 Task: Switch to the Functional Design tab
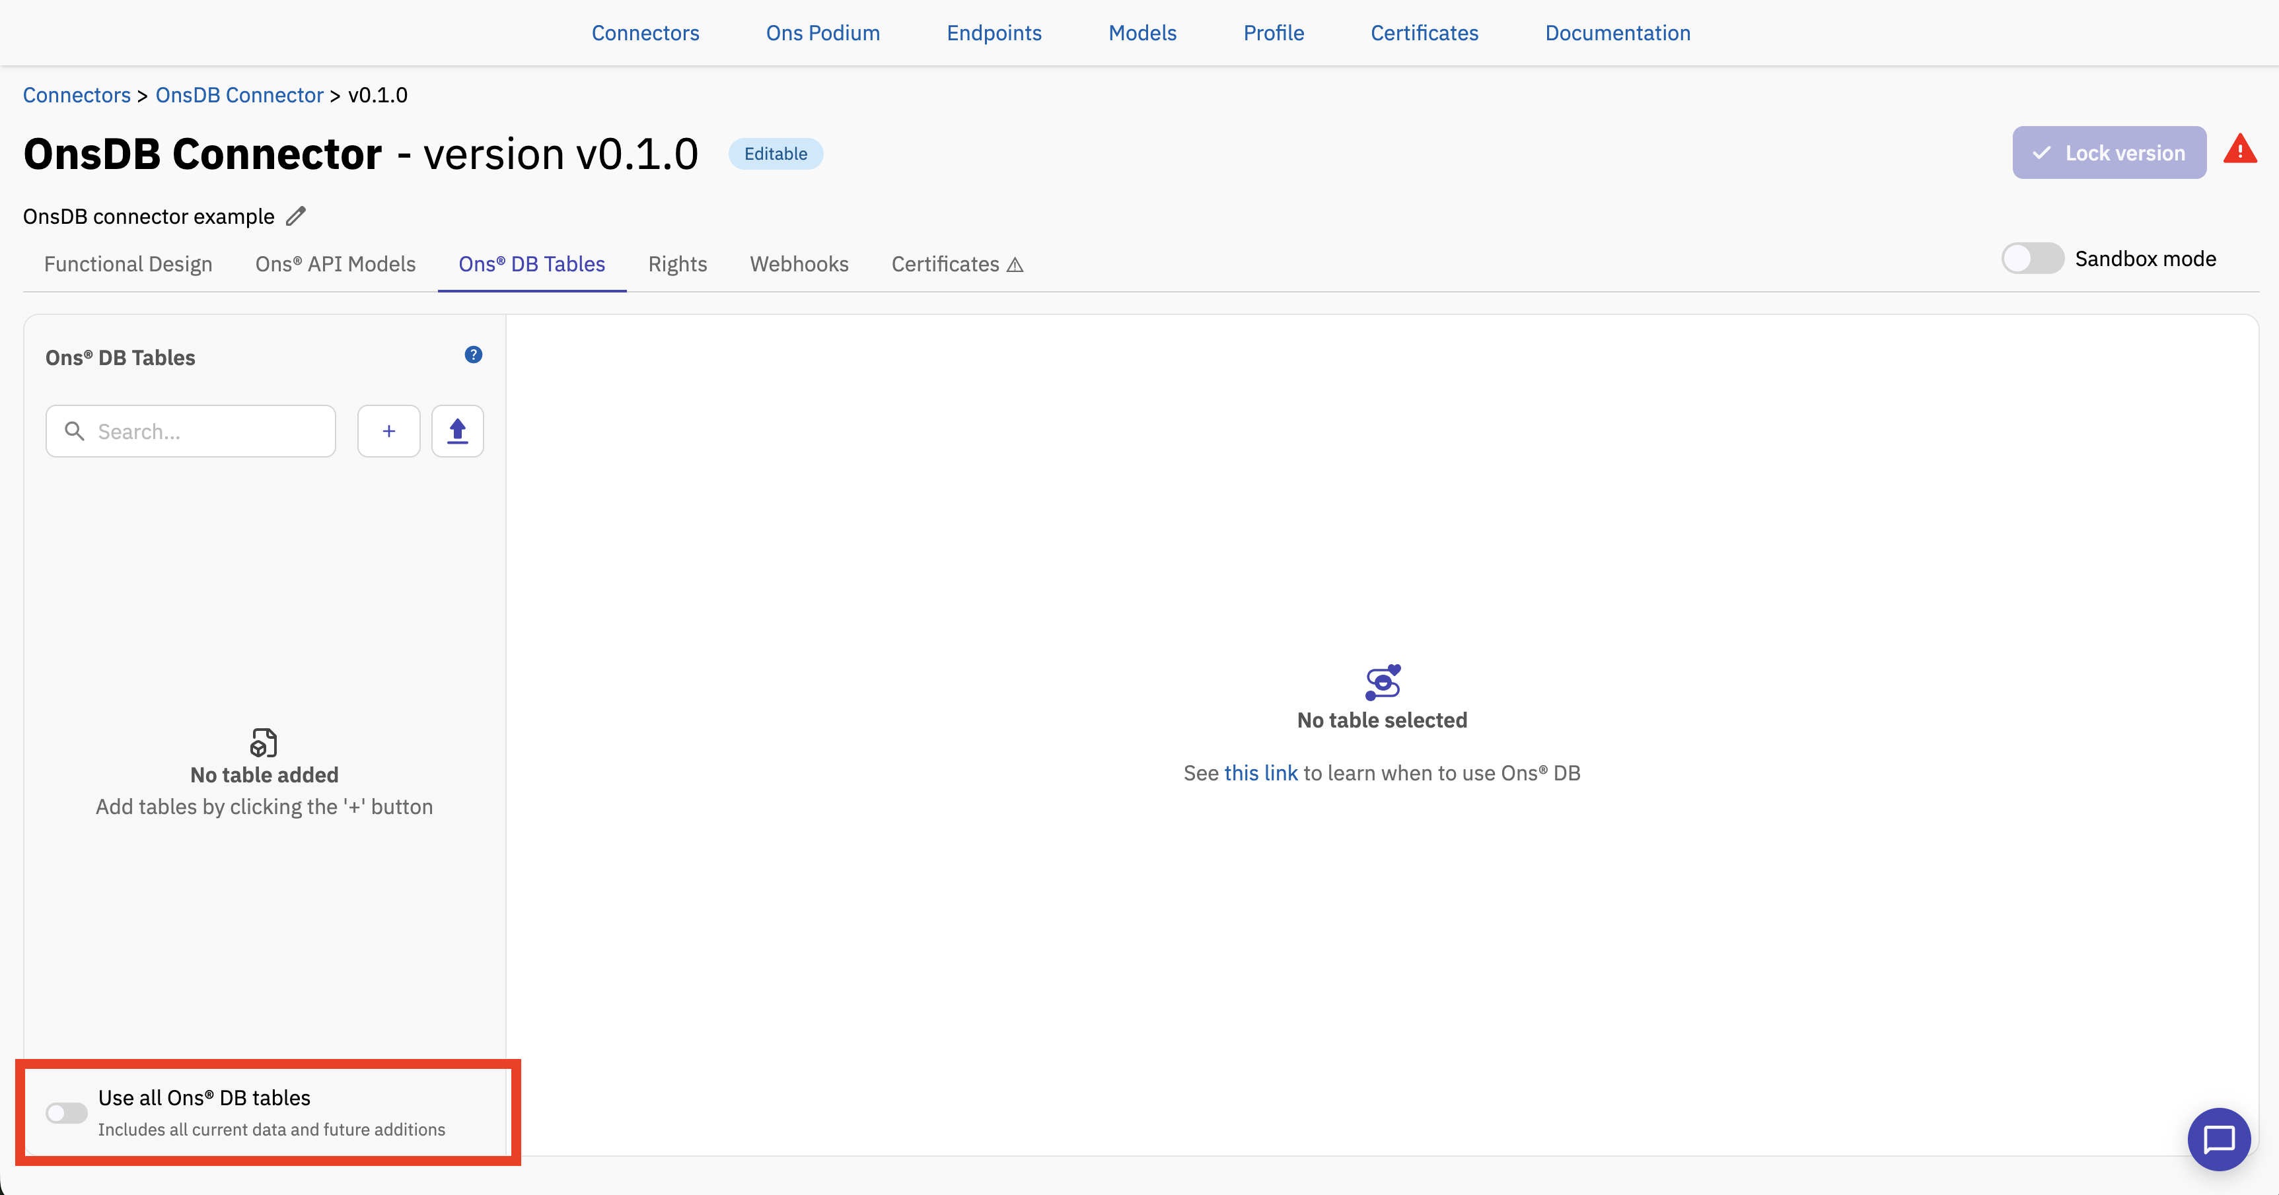(x=128, y=263)
